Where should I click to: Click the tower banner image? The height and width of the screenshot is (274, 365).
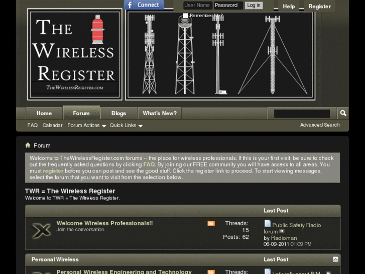point(220,55)
